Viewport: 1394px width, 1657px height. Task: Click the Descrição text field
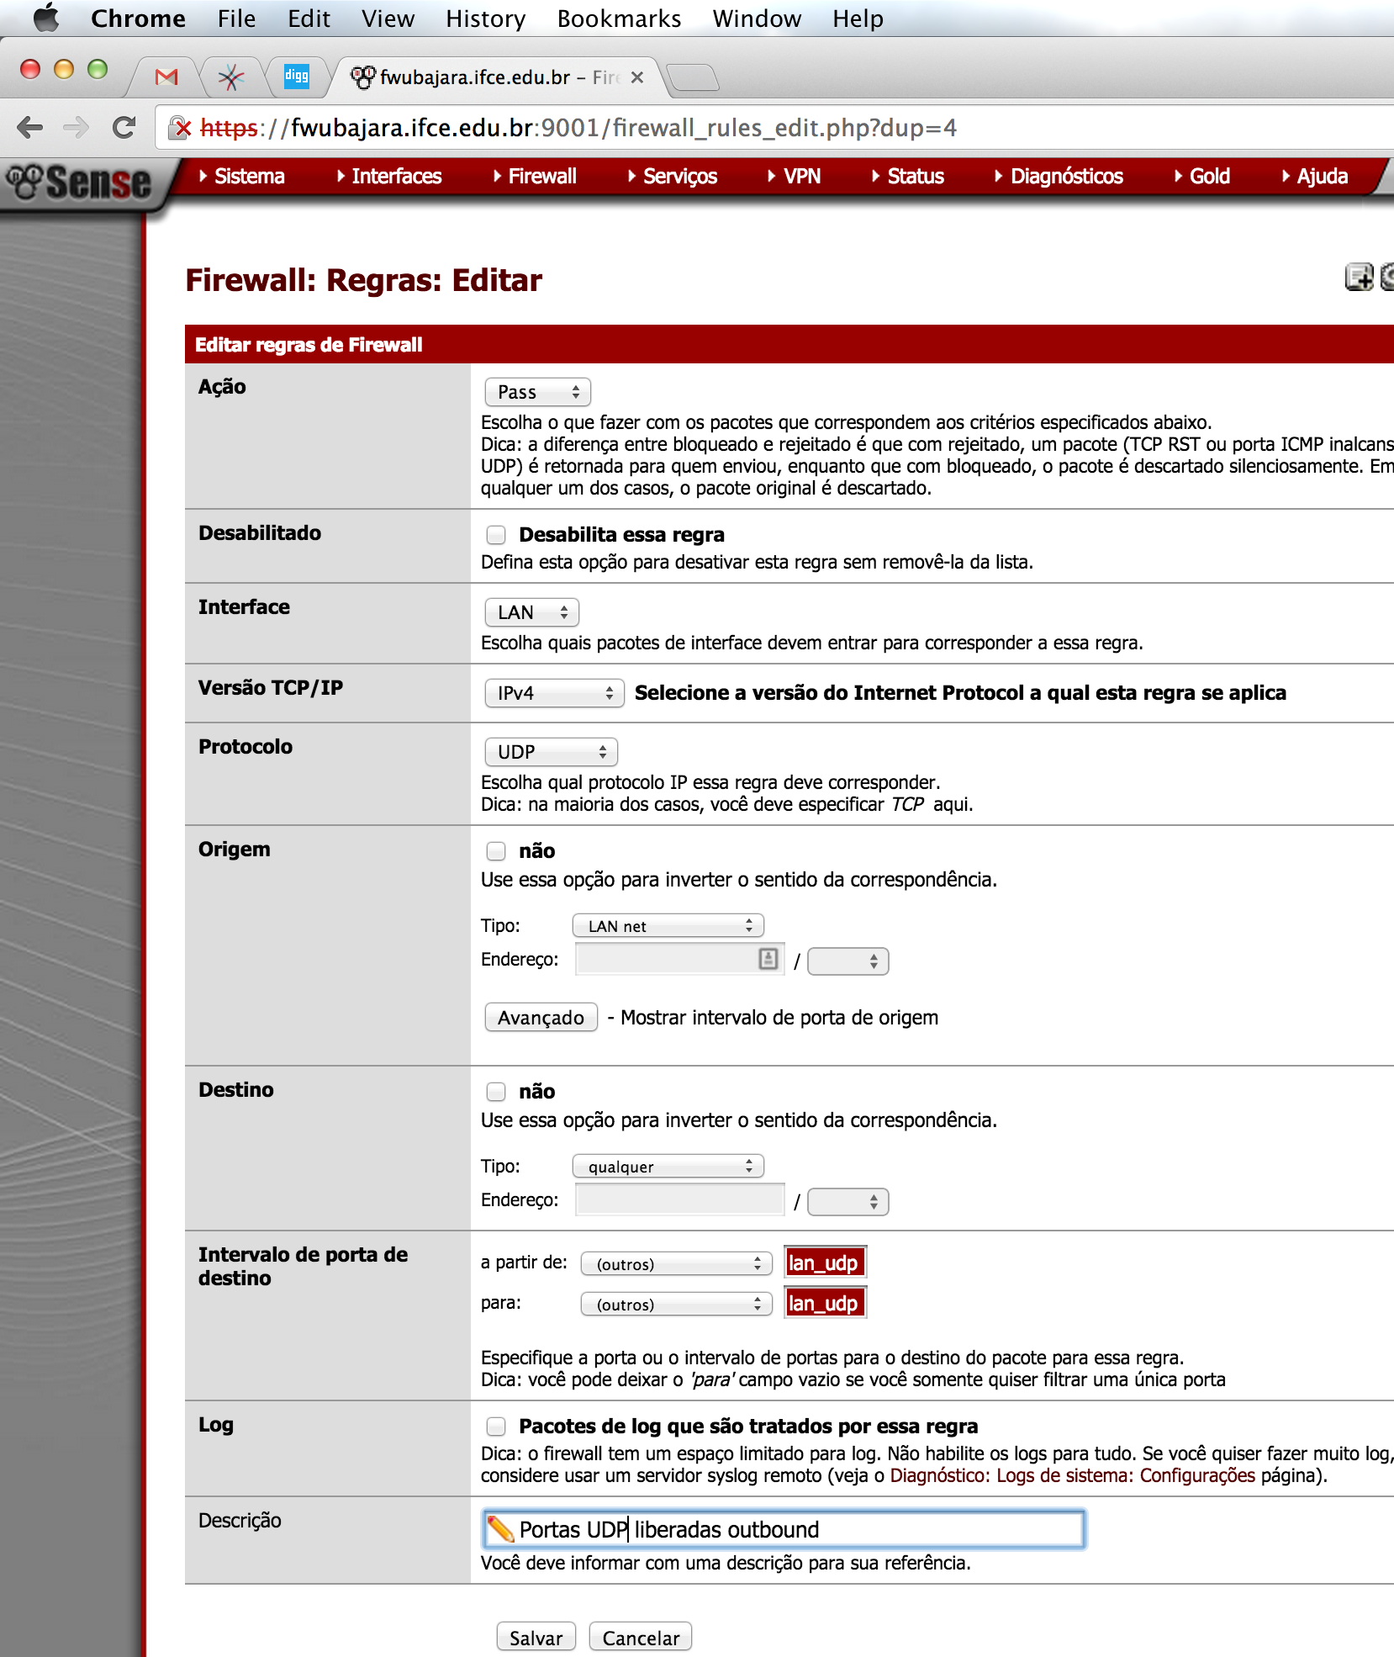784,1529
